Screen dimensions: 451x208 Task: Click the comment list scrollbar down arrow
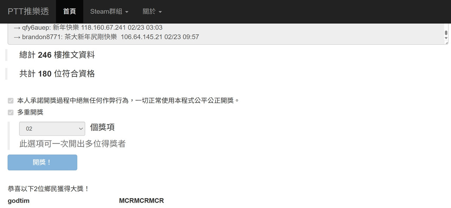(x=446, y=38)
